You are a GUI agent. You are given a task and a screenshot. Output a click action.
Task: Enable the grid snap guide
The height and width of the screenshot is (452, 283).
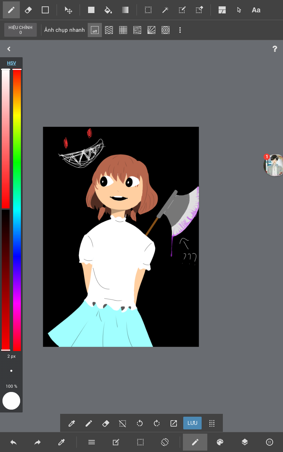123,30
